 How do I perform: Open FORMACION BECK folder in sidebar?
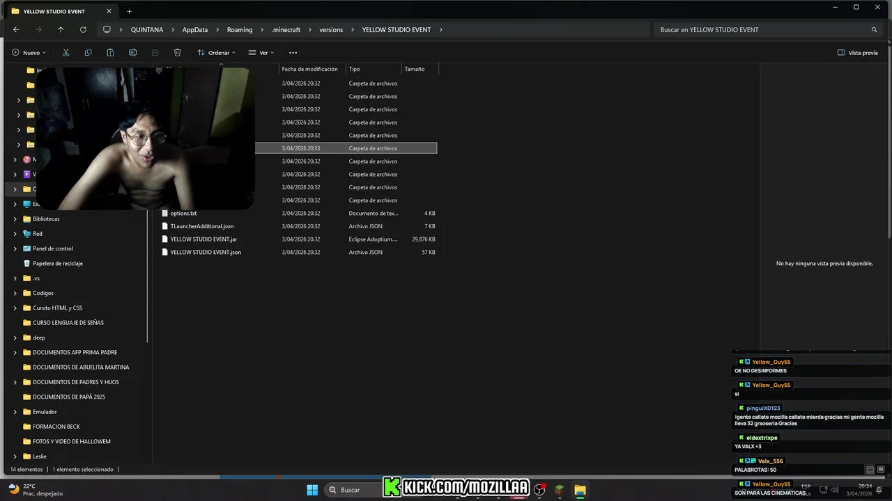56,427
